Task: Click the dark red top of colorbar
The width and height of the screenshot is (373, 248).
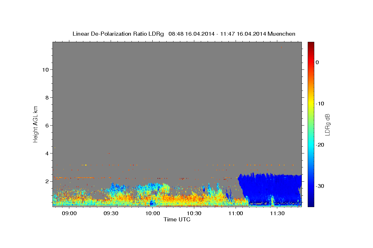Action: [x=311, y=44]
